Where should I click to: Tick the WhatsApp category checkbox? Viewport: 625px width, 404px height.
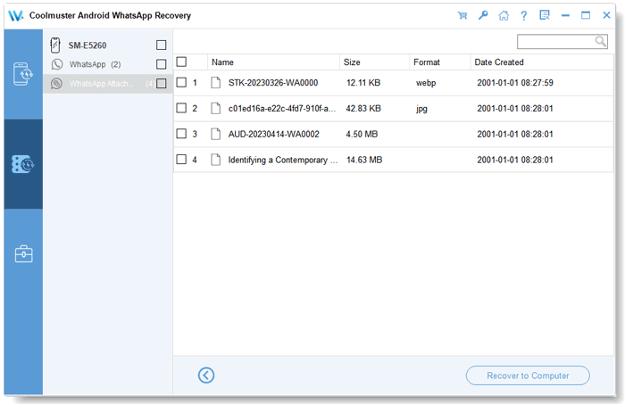coord(161,64)
